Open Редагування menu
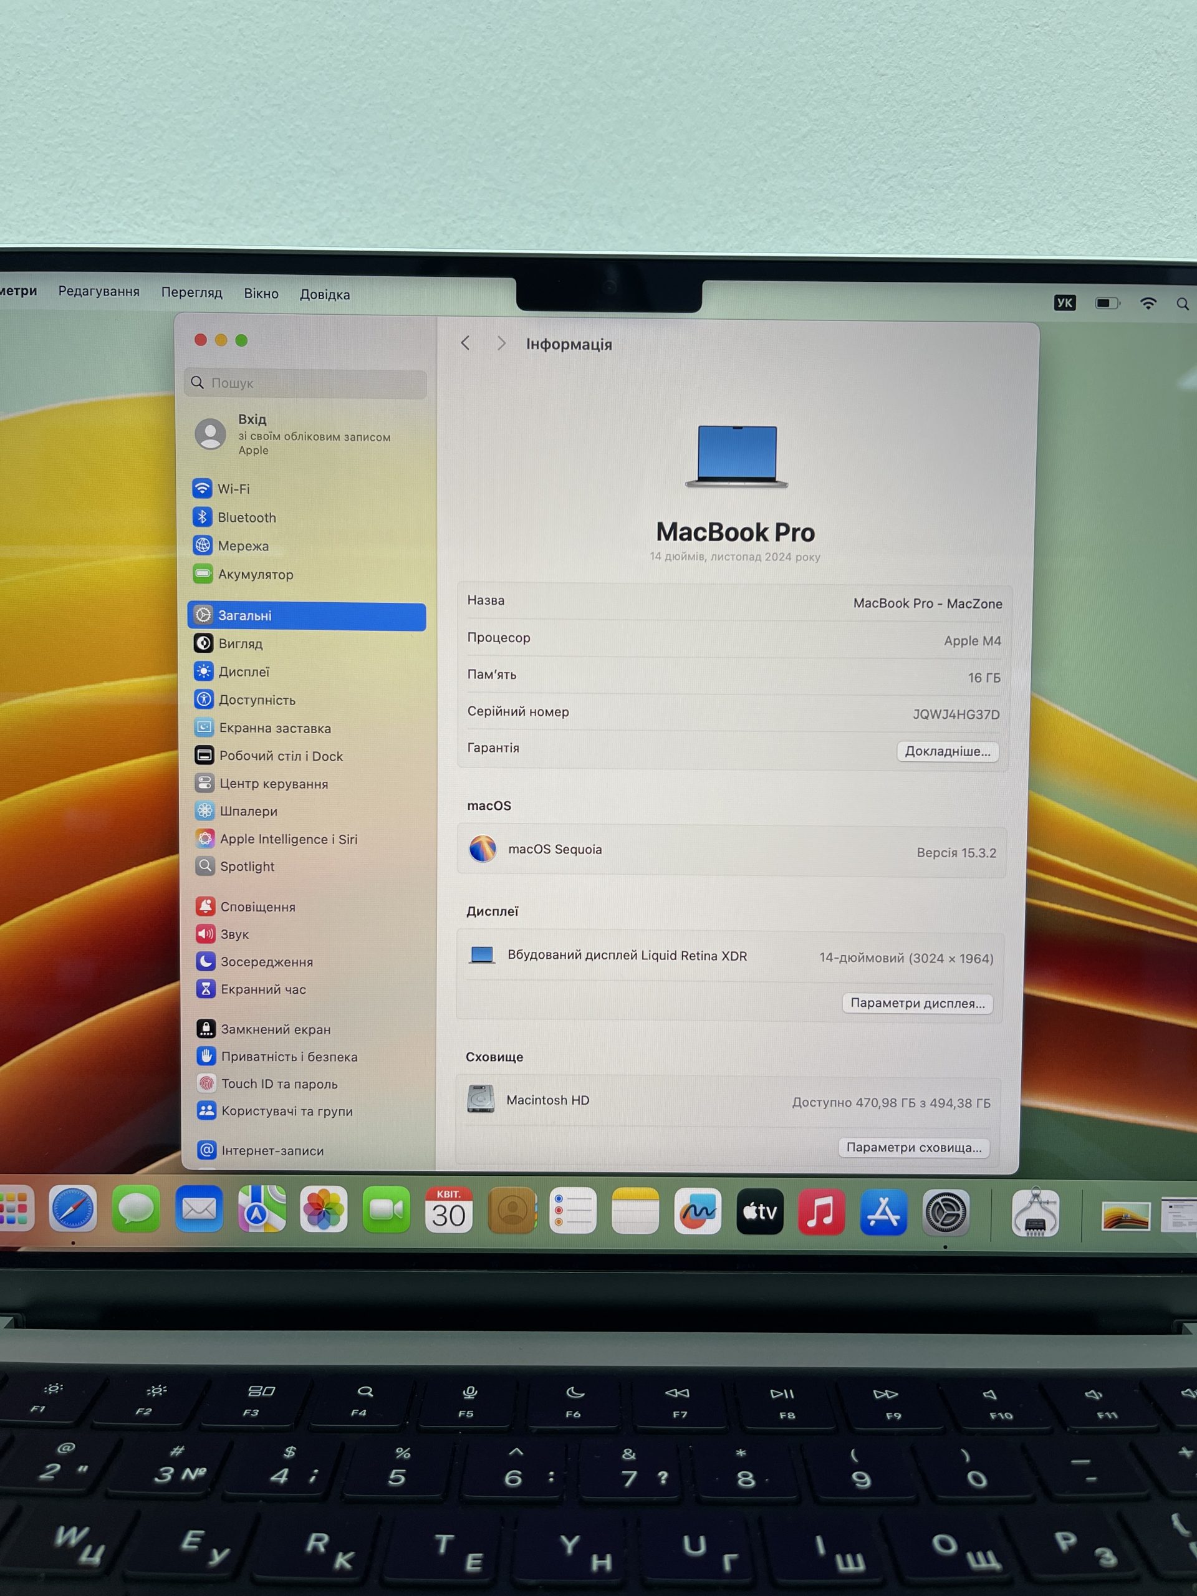Image resolution: width=1197 pixels, height=1596 pixels. tap(99, 292)
